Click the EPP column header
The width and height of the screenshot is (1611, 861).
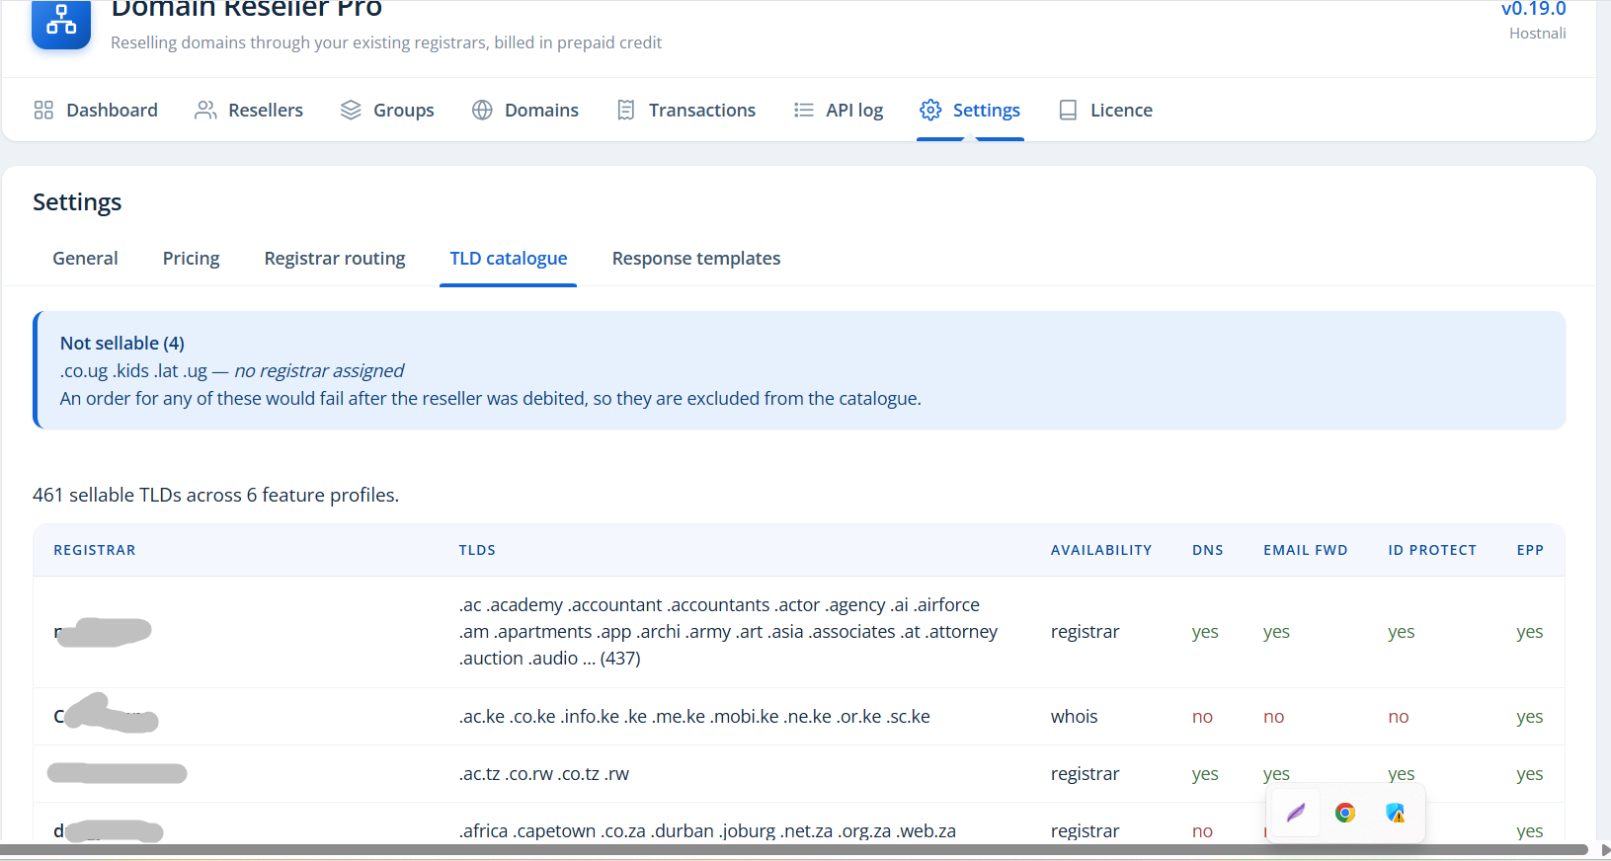point(1530,550)
